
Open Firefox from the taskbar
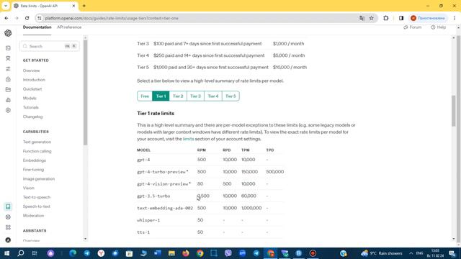pos(186,253)
